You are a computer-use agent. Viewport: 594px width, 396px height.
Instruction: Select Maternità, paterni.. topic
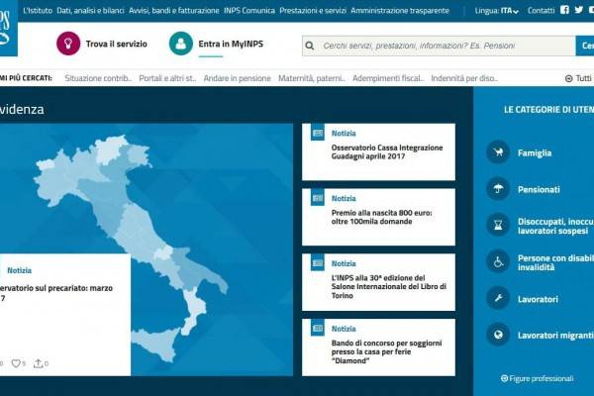312,78
